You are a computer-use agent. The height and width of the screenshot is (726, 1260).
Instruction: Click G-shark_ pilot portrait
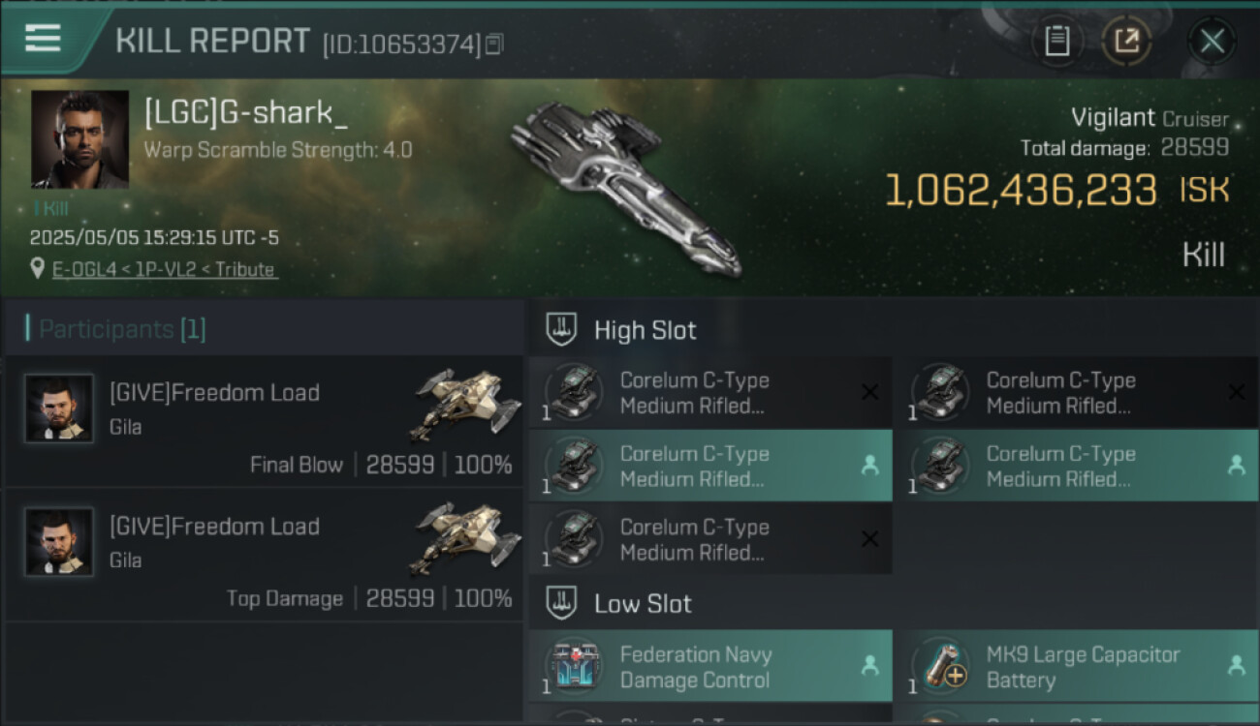coord(79,138)
